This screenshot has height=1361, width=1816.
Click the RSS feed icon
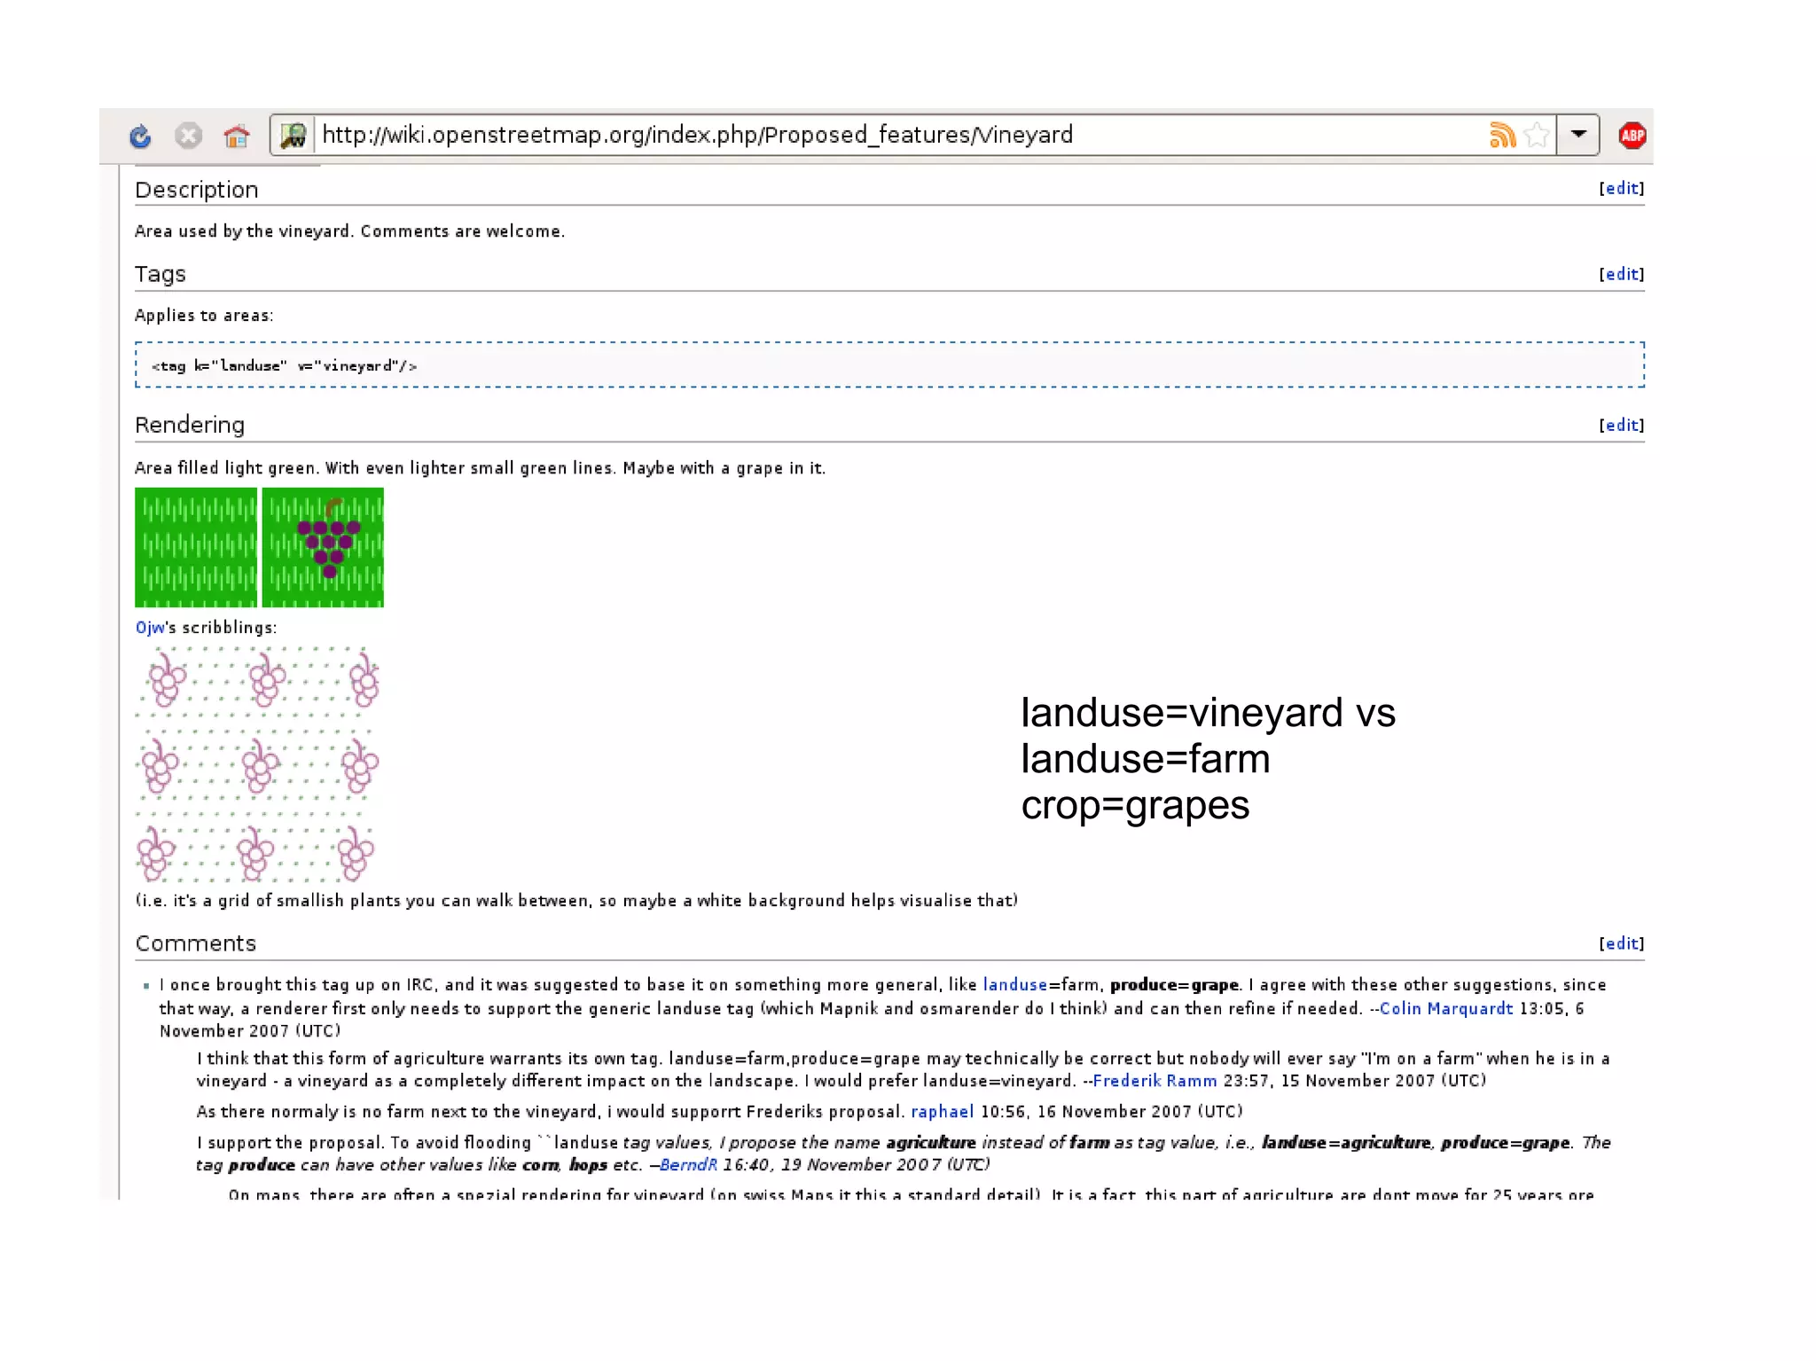click(1501, 135)
